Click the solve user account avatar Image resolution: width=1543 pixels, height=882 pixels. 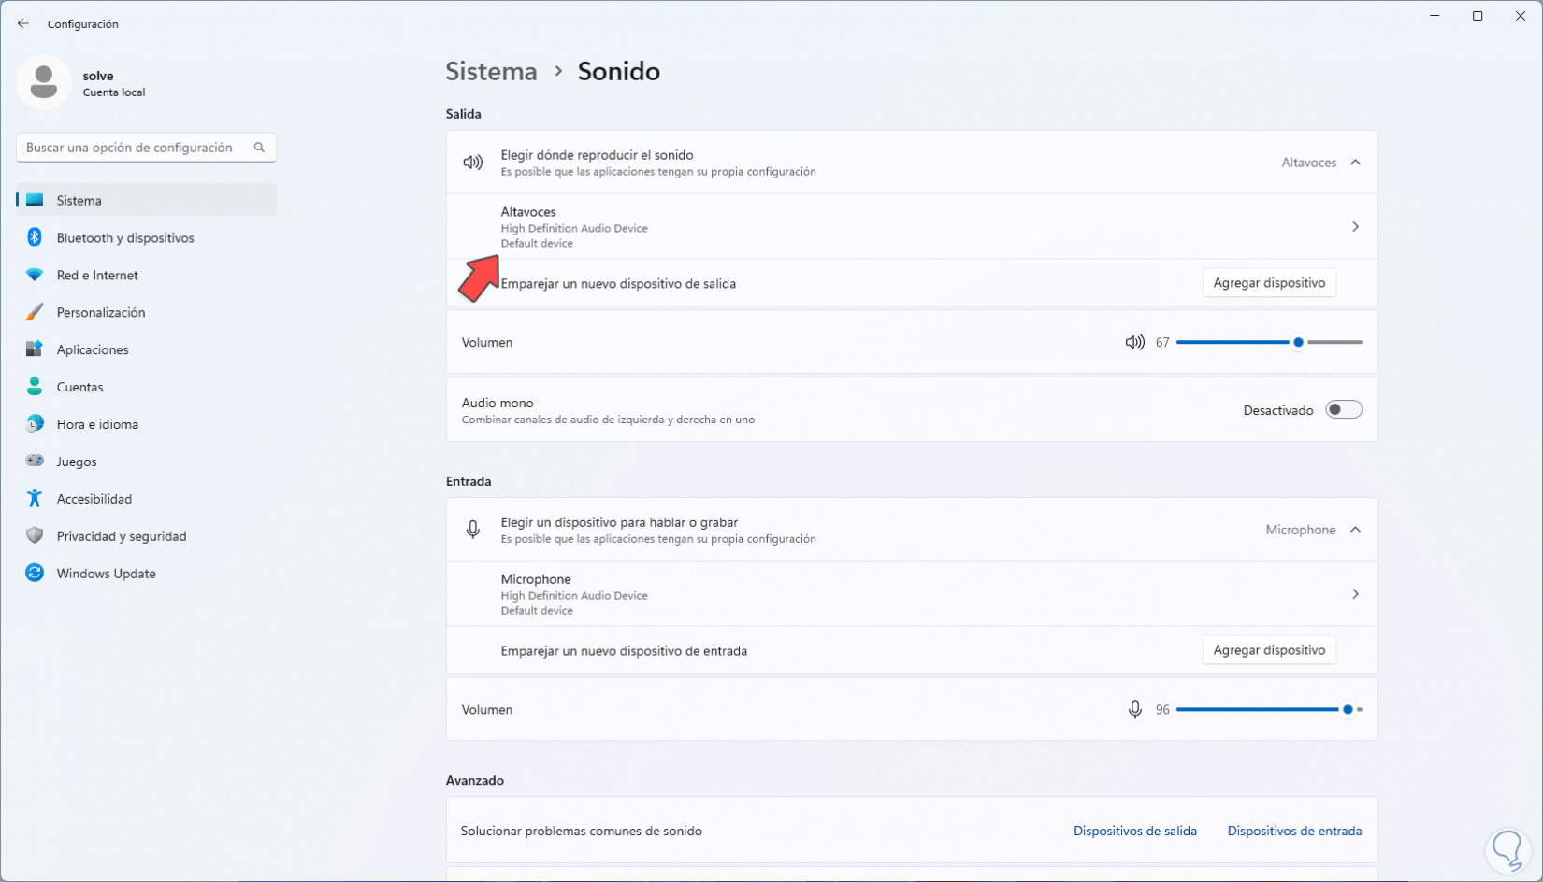click(43, 82)
